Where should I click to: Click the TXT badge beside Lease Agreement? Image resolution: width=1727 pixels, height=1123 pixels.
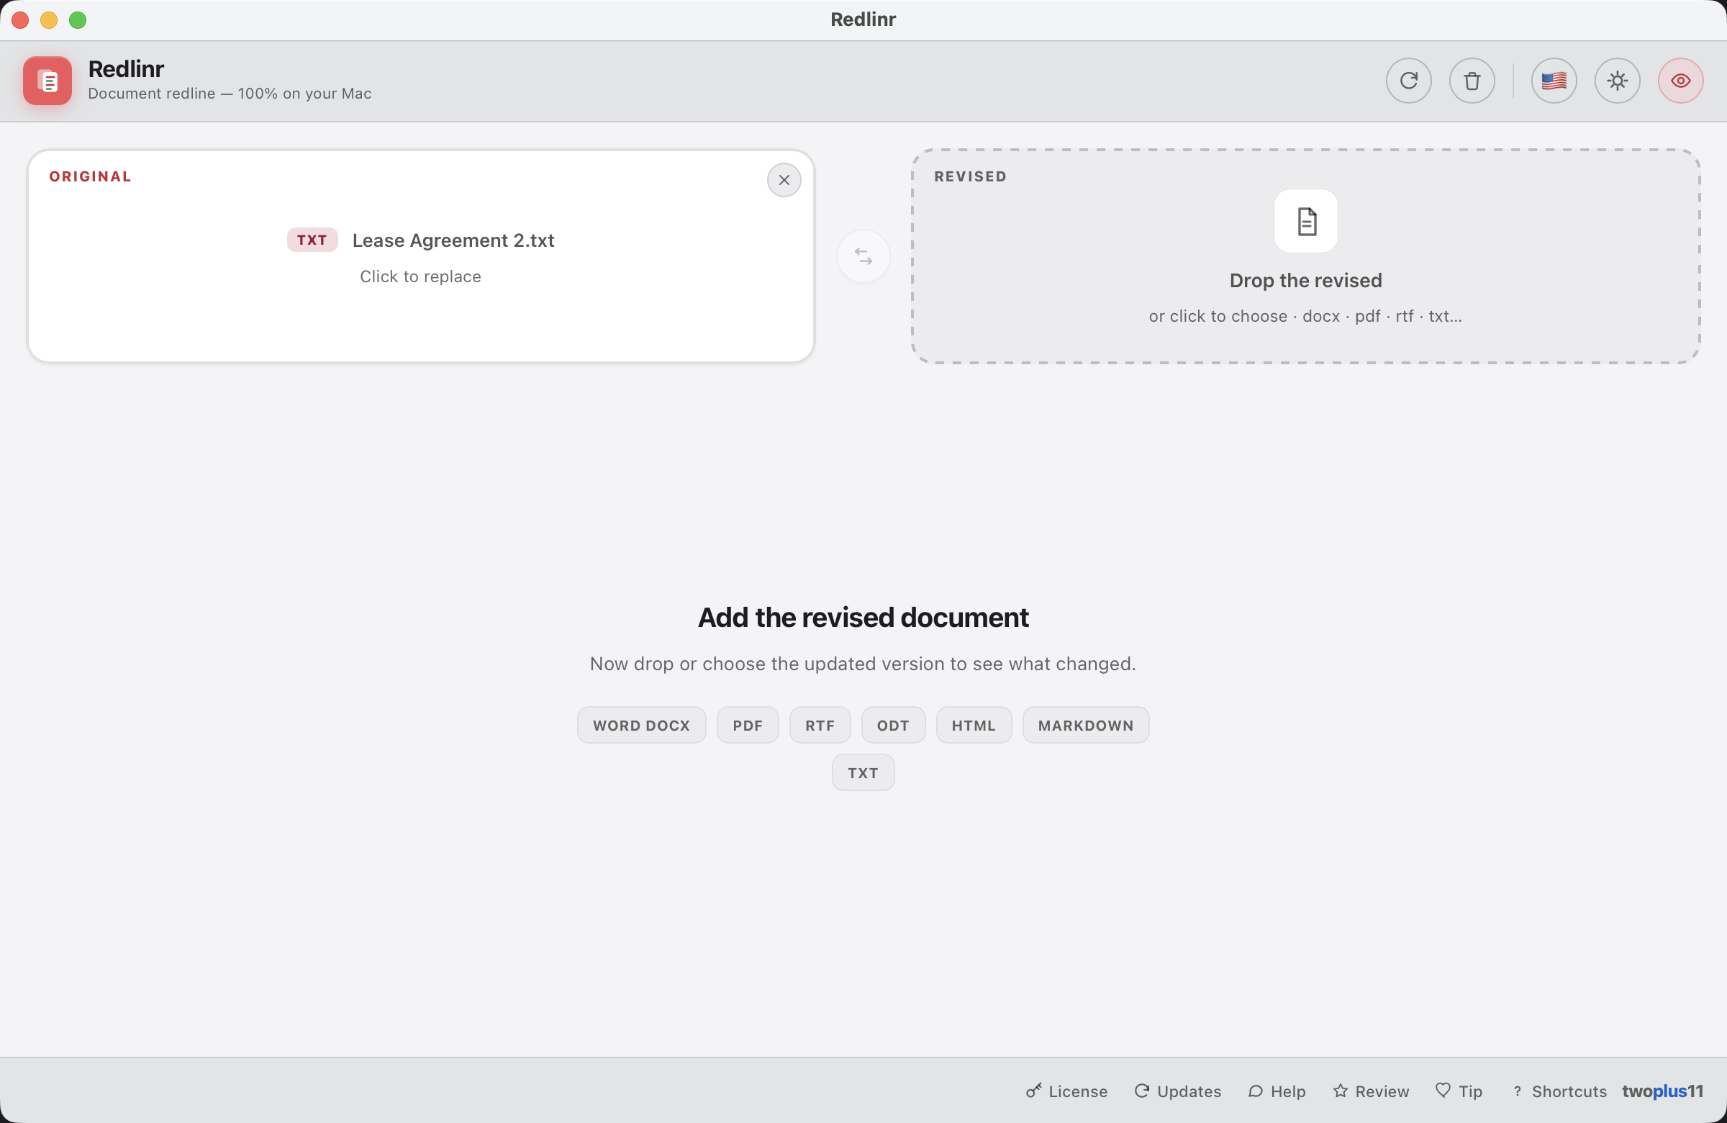coord(312,240)
